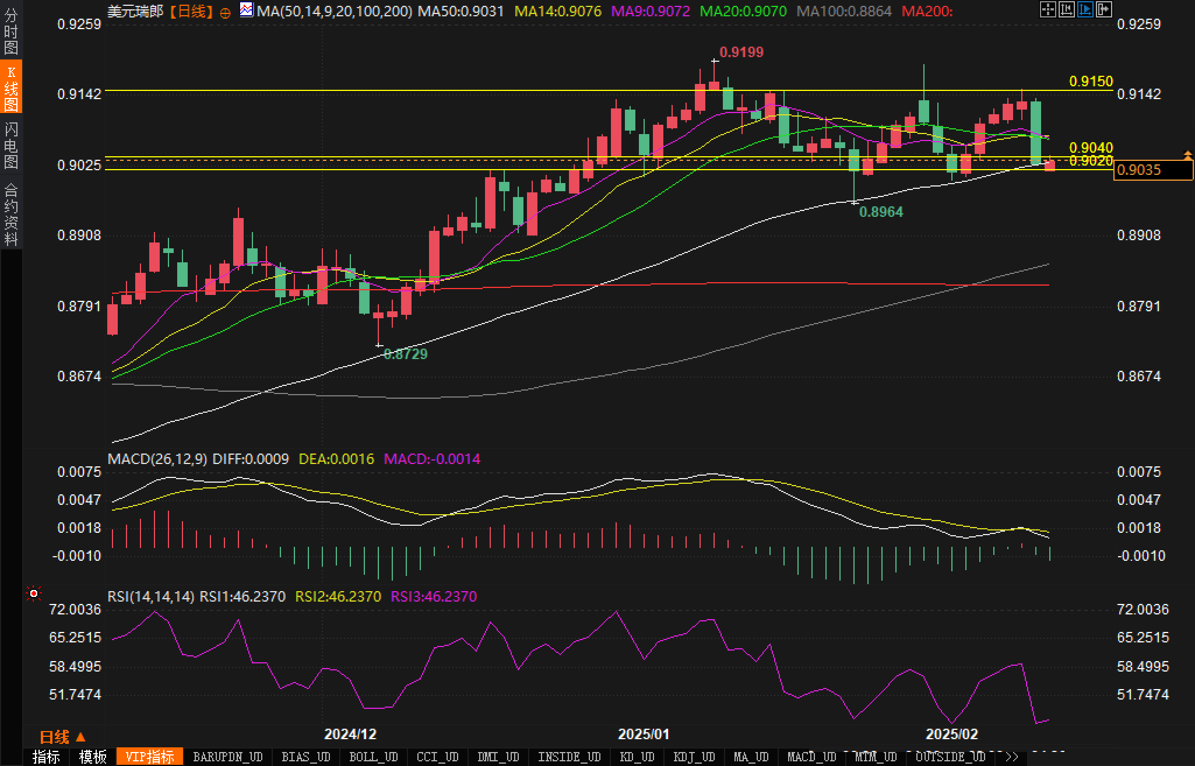The width and height of the screenshot is (1195, 766).
Task: Open the 指标 indicator menu
Action: [46, 757]
